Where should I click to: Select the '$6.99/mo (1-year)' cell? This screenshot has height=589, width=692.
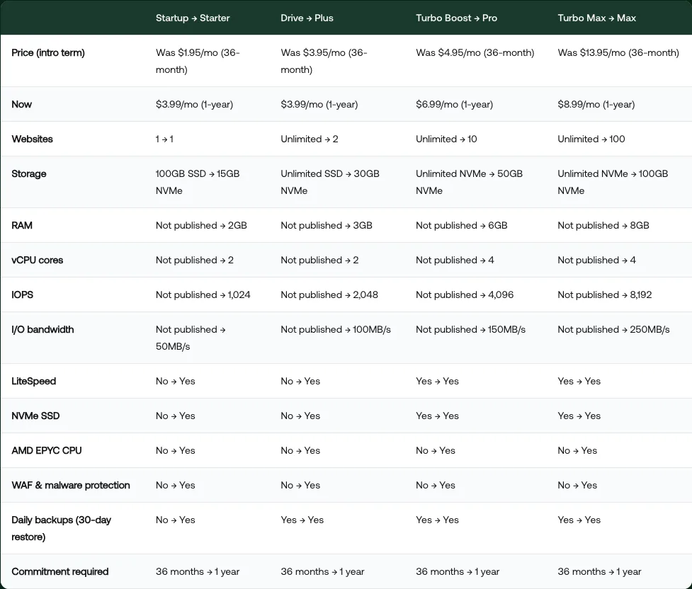(x=454, y=105)
